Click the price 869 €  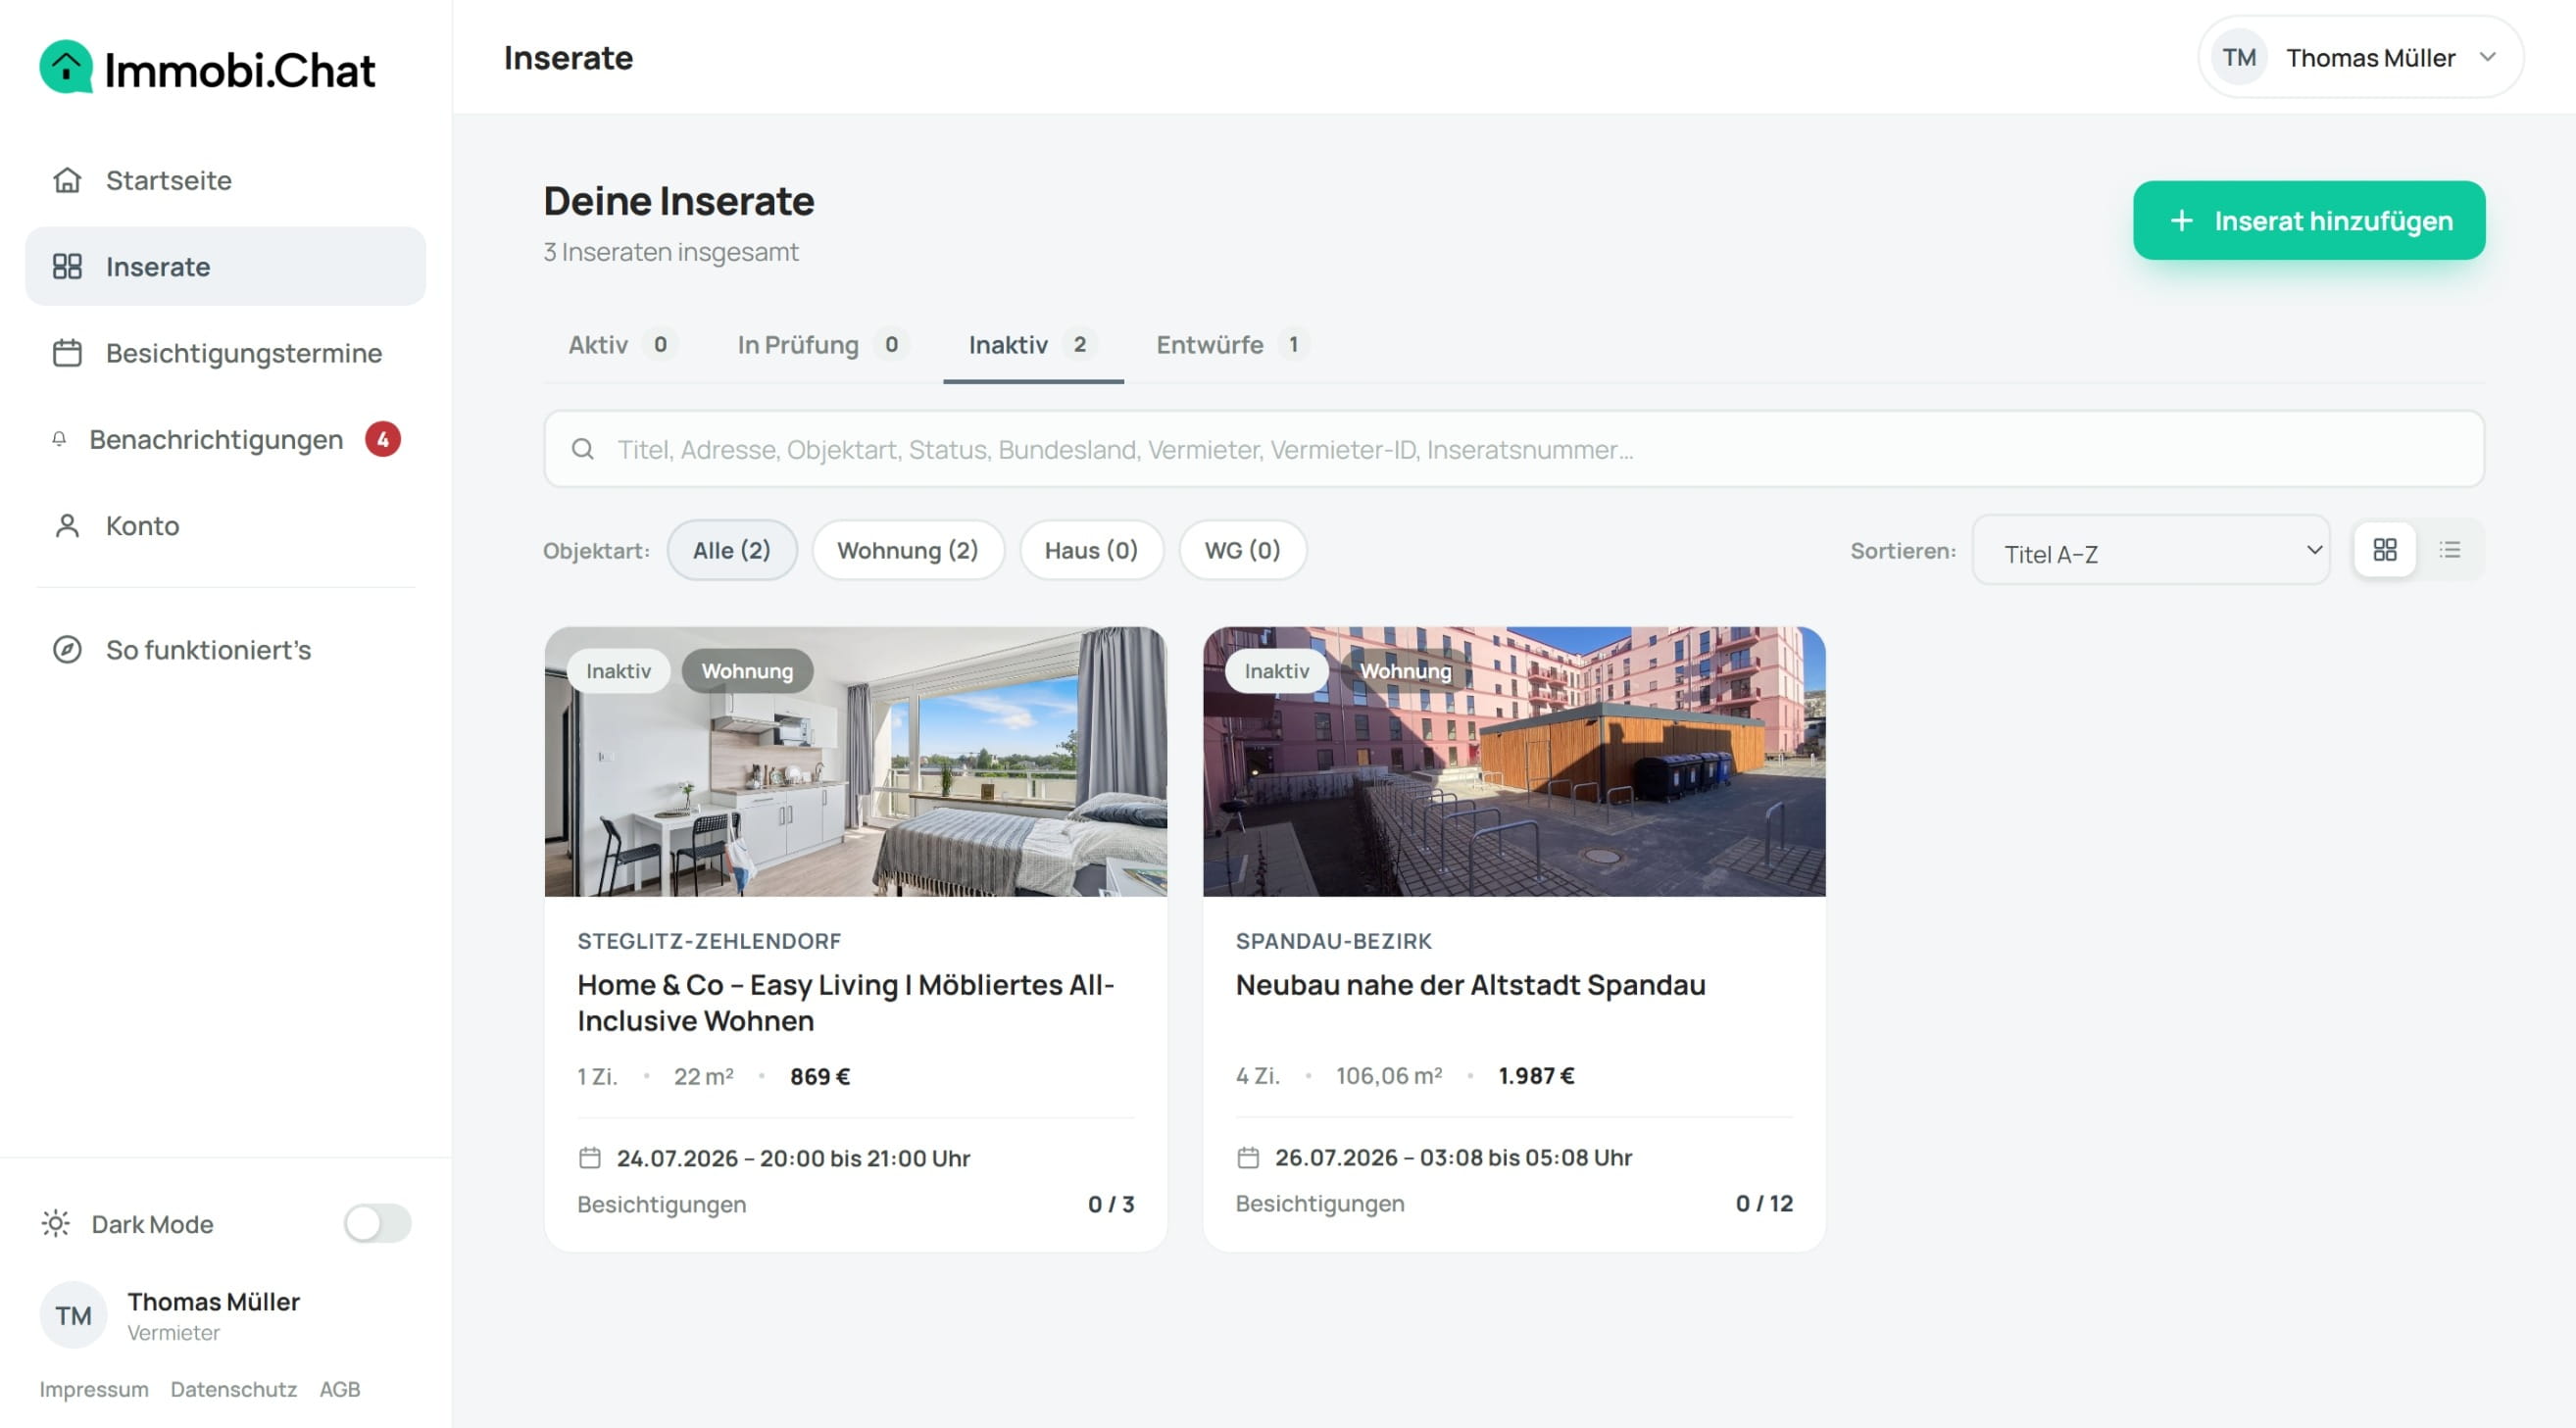tap(819, 1076)
